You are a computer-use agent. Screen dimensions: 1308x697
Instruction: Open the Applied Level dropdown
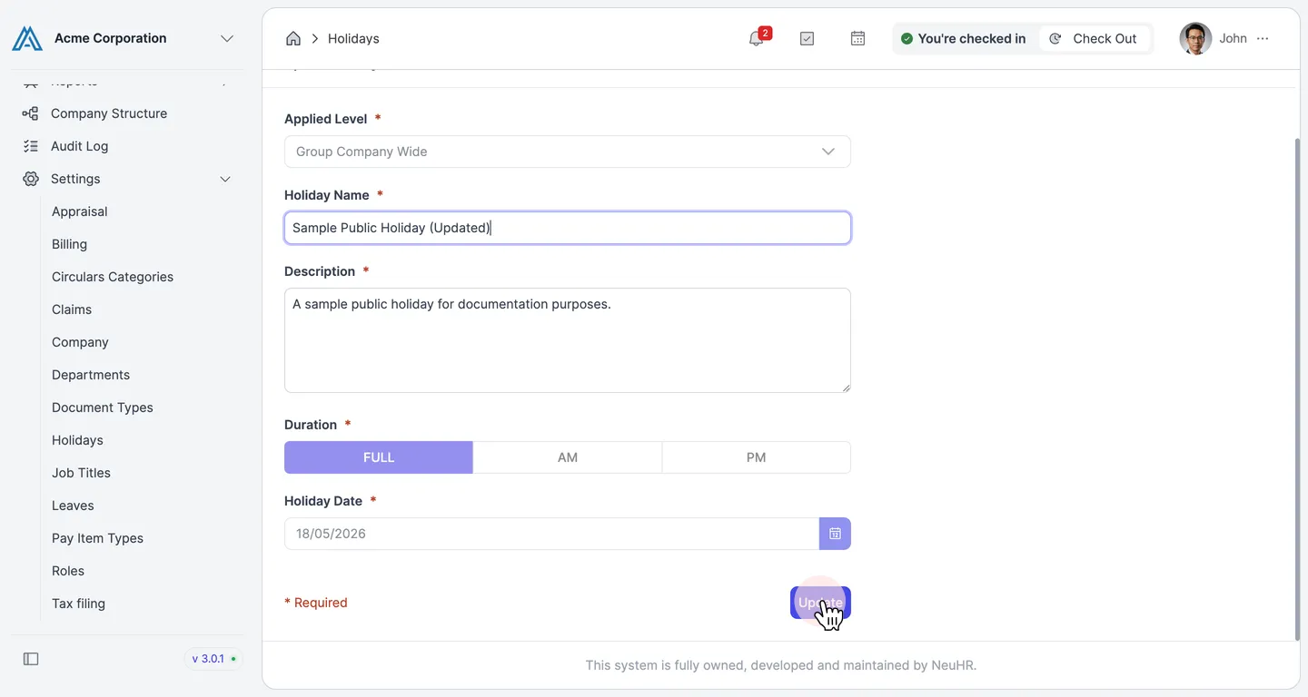568,152
